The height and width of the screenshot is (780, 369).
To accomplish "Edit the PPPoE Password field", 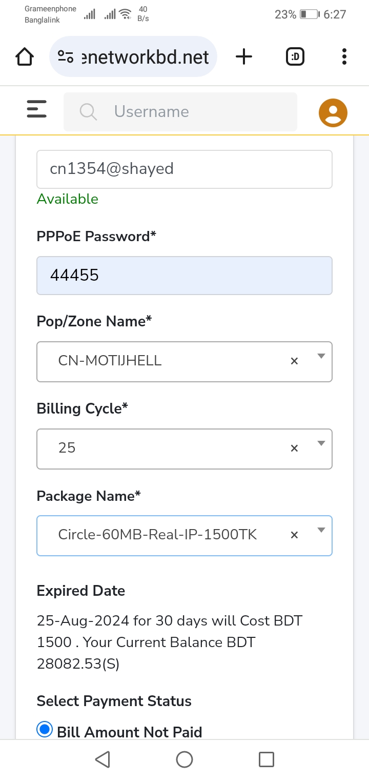I will click(184, 276).
